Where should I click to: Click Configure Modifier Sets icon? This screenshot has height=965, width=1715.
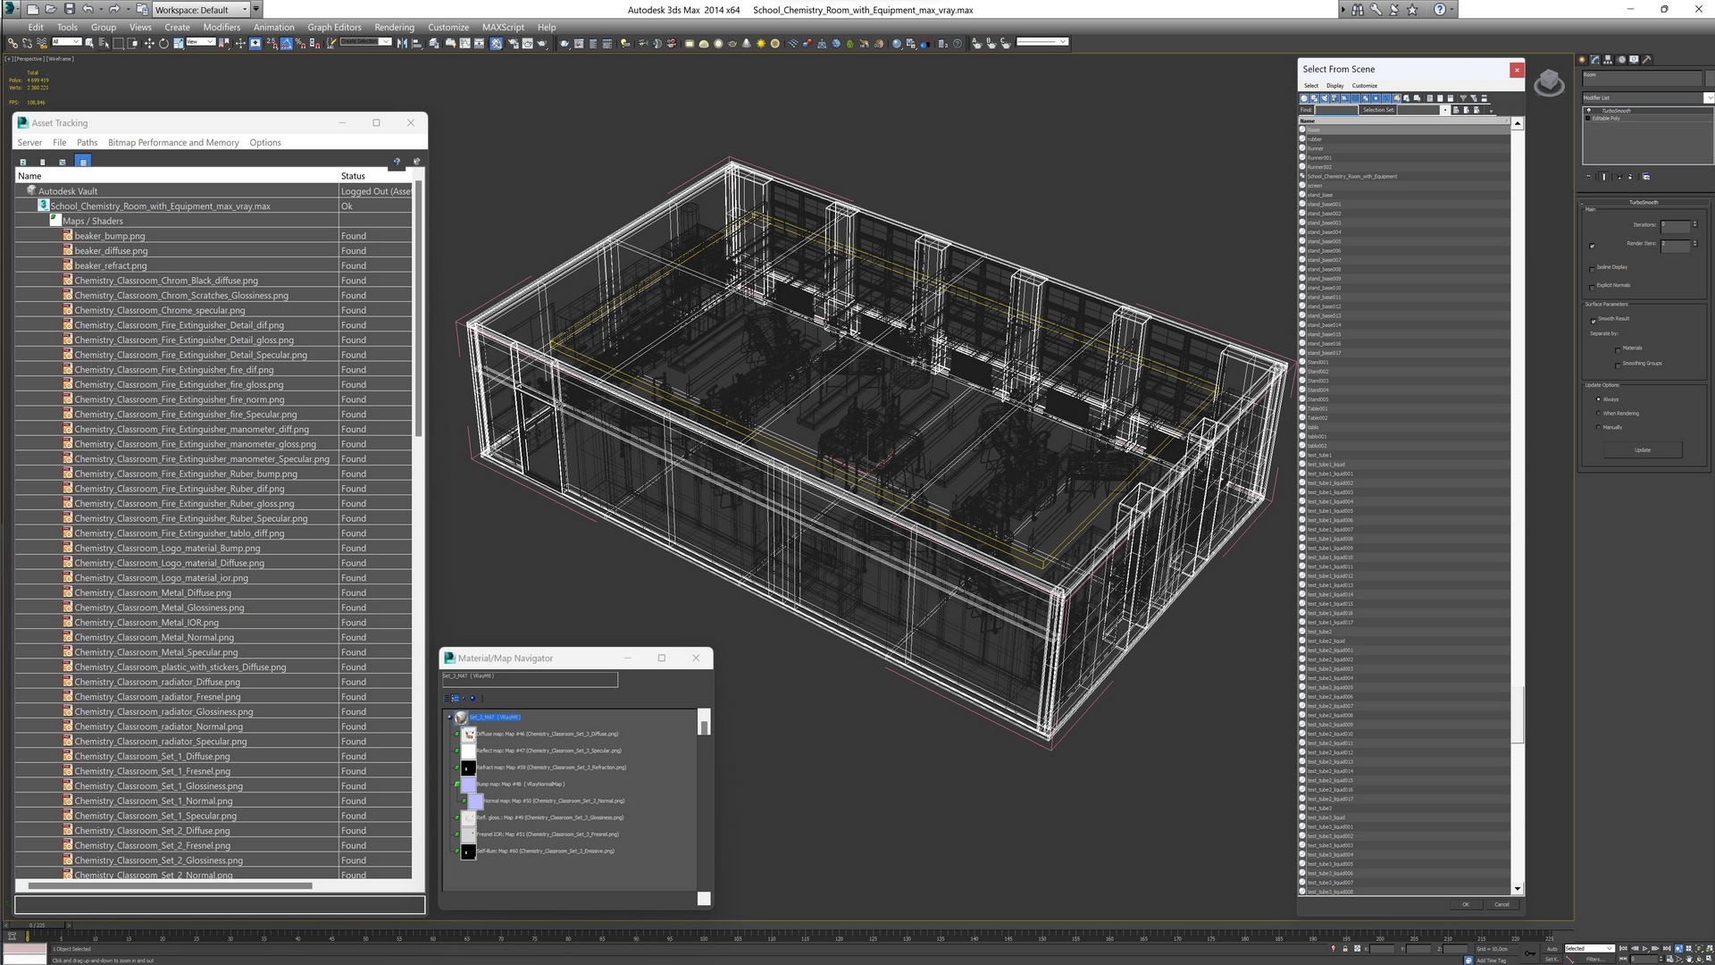[x=1646, y=176]
